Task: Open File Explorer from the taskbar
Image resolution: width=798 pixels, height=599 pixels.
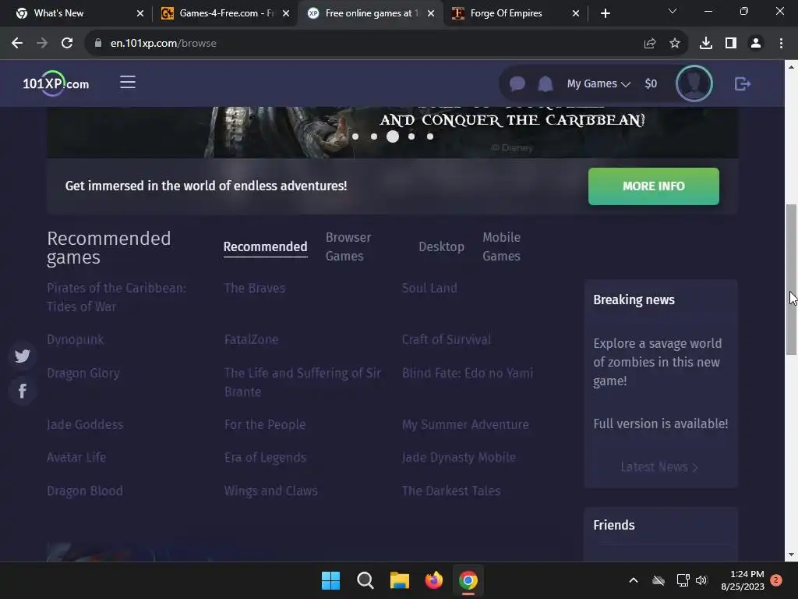Action: [x=400, y=580]
